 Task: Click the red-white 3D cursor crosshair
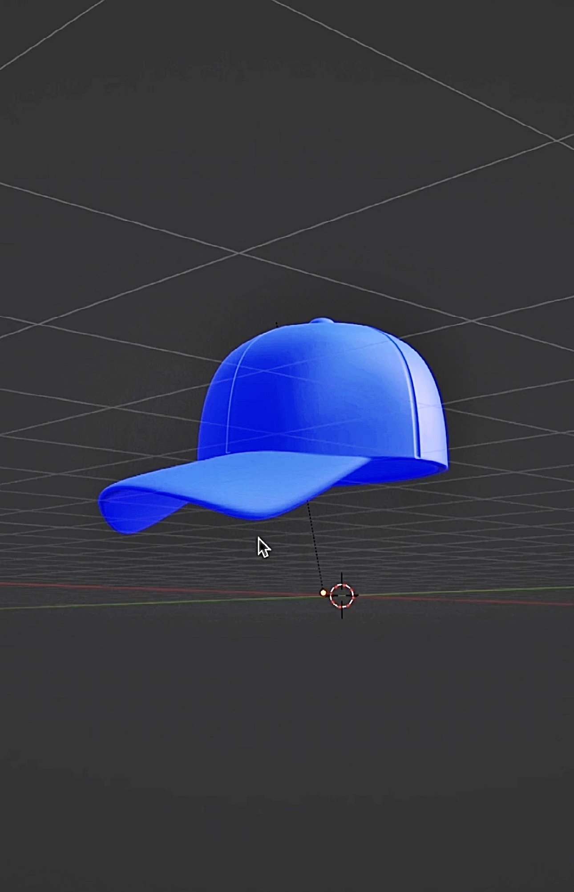click(342, 596)
